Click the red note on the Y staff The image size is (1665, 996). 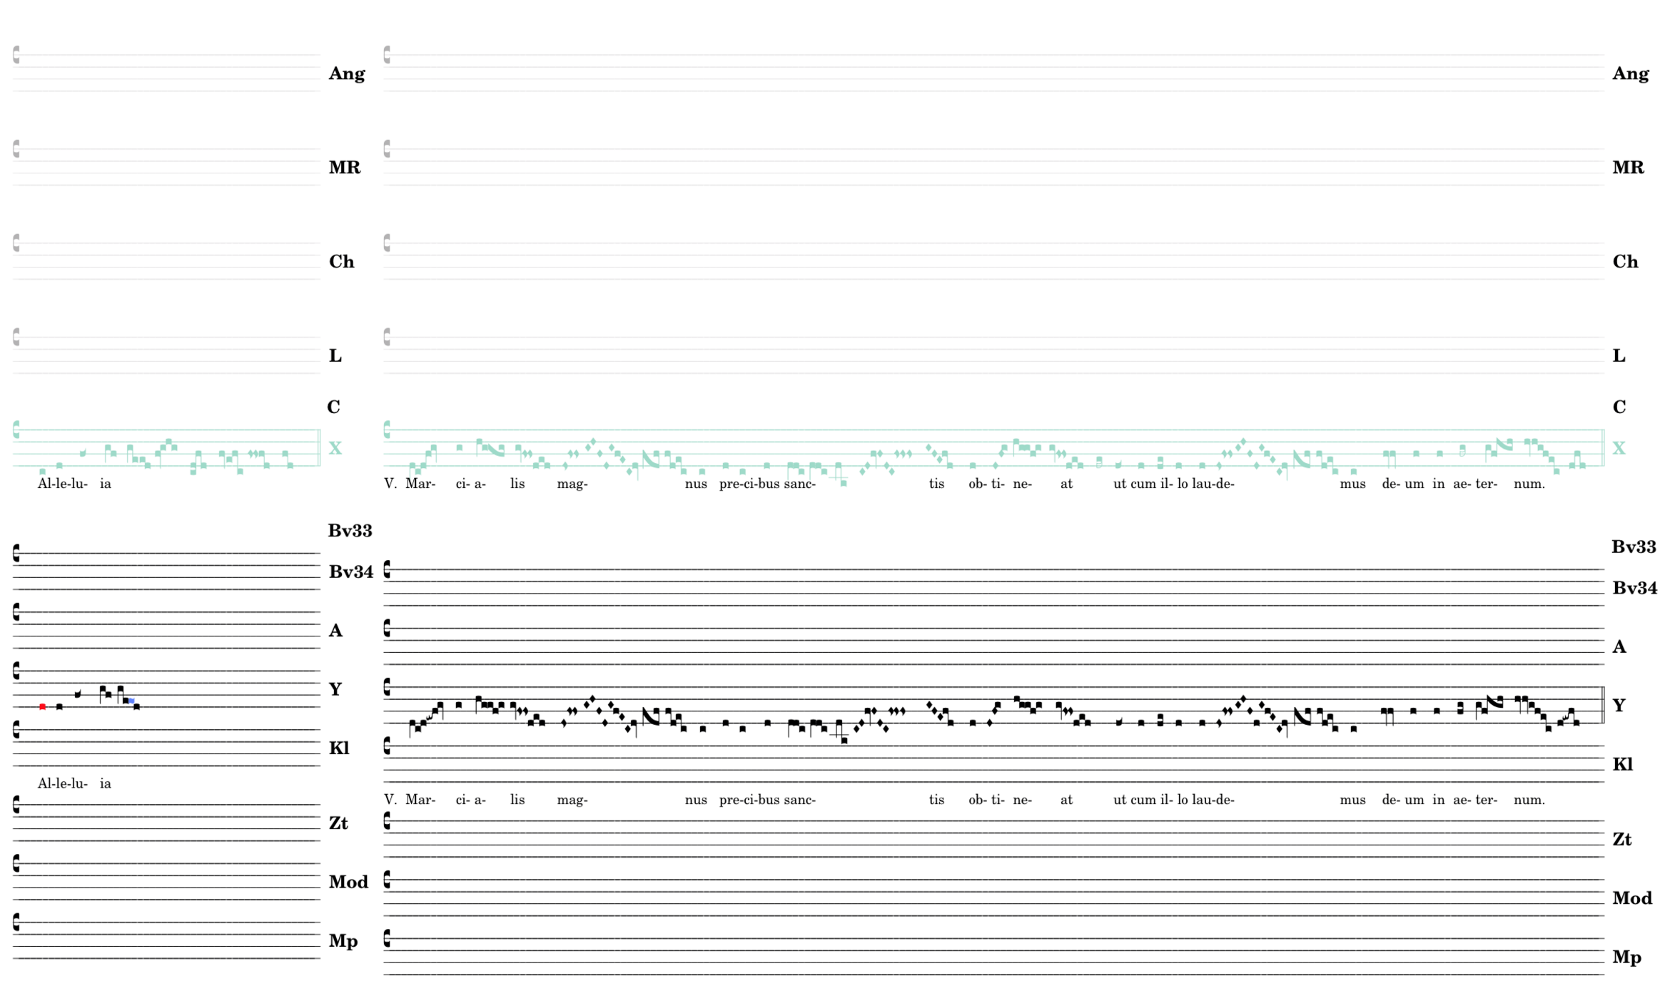point(43,706)
